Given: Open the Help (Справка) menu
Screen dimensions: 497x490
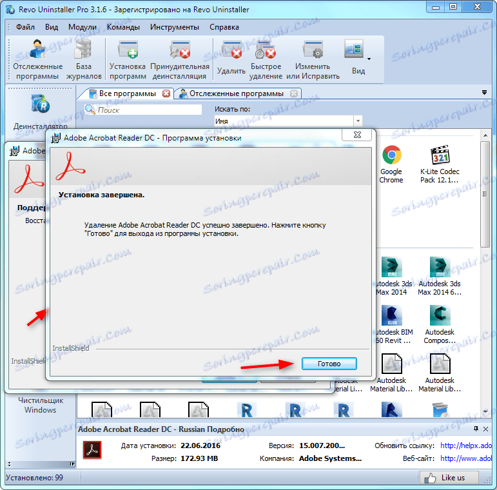Looking at the screenshot, I should [224, 27].
